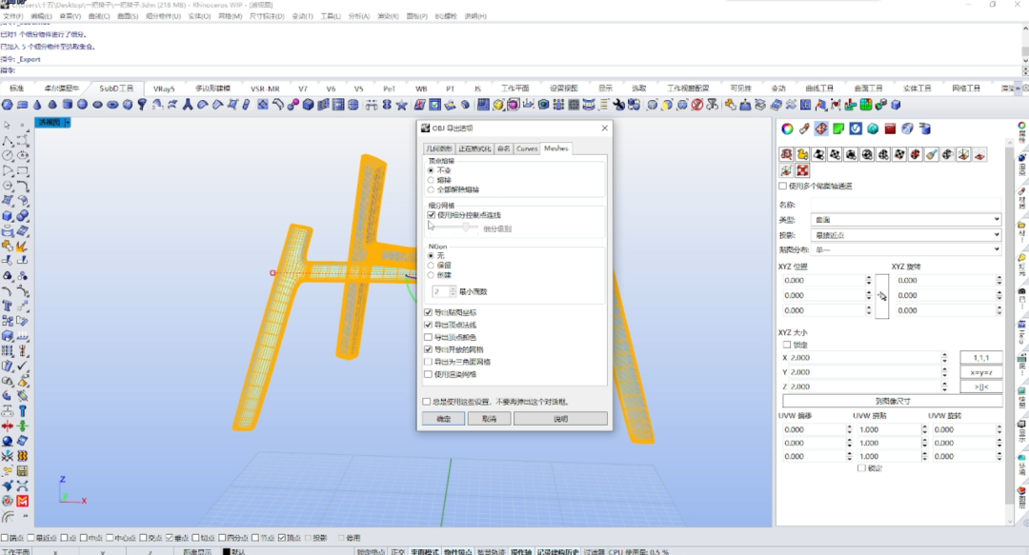
Task: Click the blue checkmark properties icon
Action: coord(855,129)
